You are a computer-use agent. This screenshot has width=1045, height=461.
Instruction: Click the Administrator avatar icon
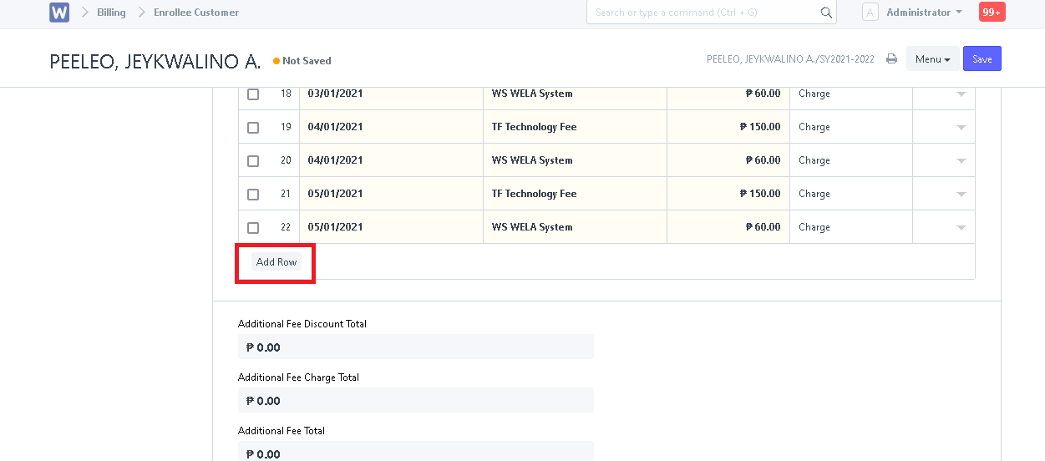[870, 13]
